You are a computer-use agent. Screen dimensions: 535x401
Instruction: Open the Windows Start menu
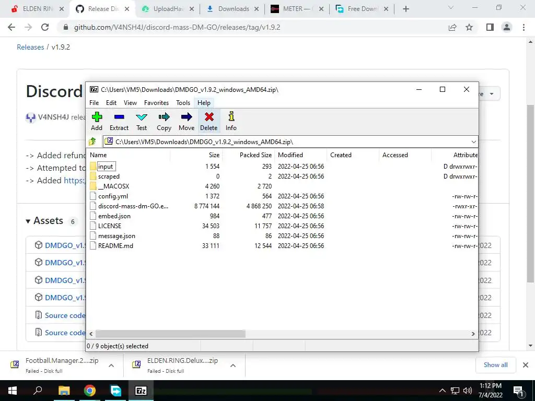[x=13, y=391]
